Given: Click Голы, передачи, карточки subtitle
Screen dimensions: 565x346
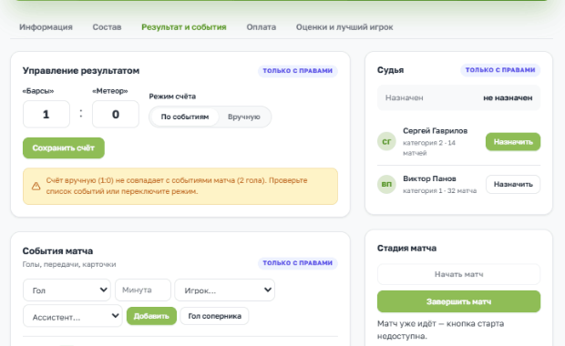Looking at the screenshot, I should (x=69, y=264).
